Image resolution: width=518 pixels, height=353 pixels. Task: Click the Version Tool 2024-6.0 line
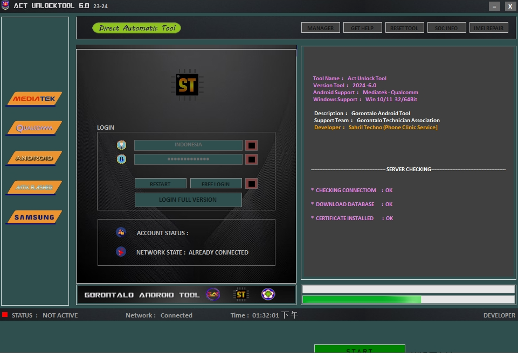[344, 85]
